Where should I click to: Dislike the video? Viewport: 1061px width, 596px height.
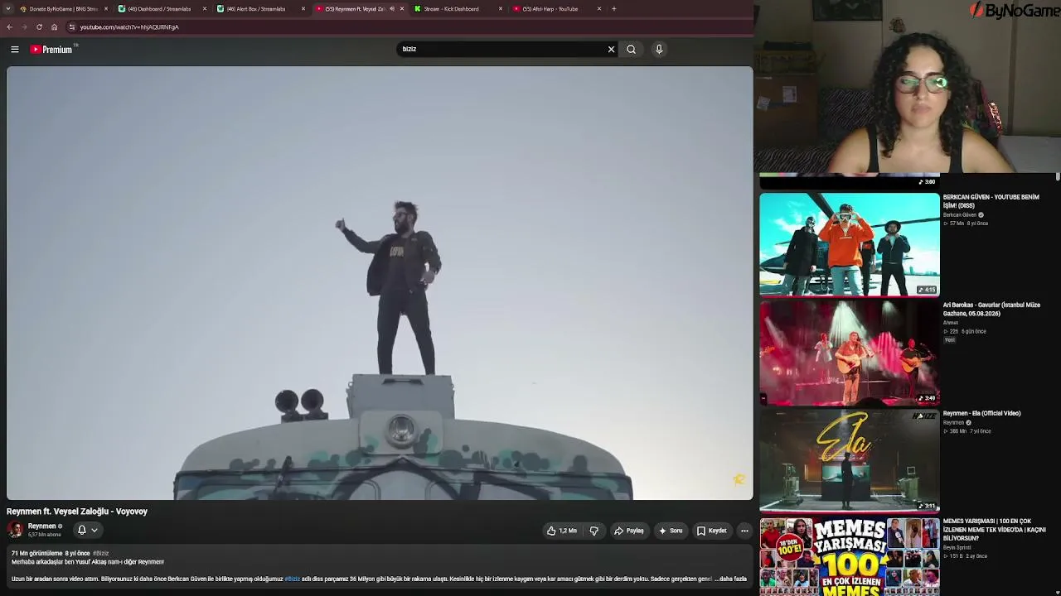[x=594, y=531]
